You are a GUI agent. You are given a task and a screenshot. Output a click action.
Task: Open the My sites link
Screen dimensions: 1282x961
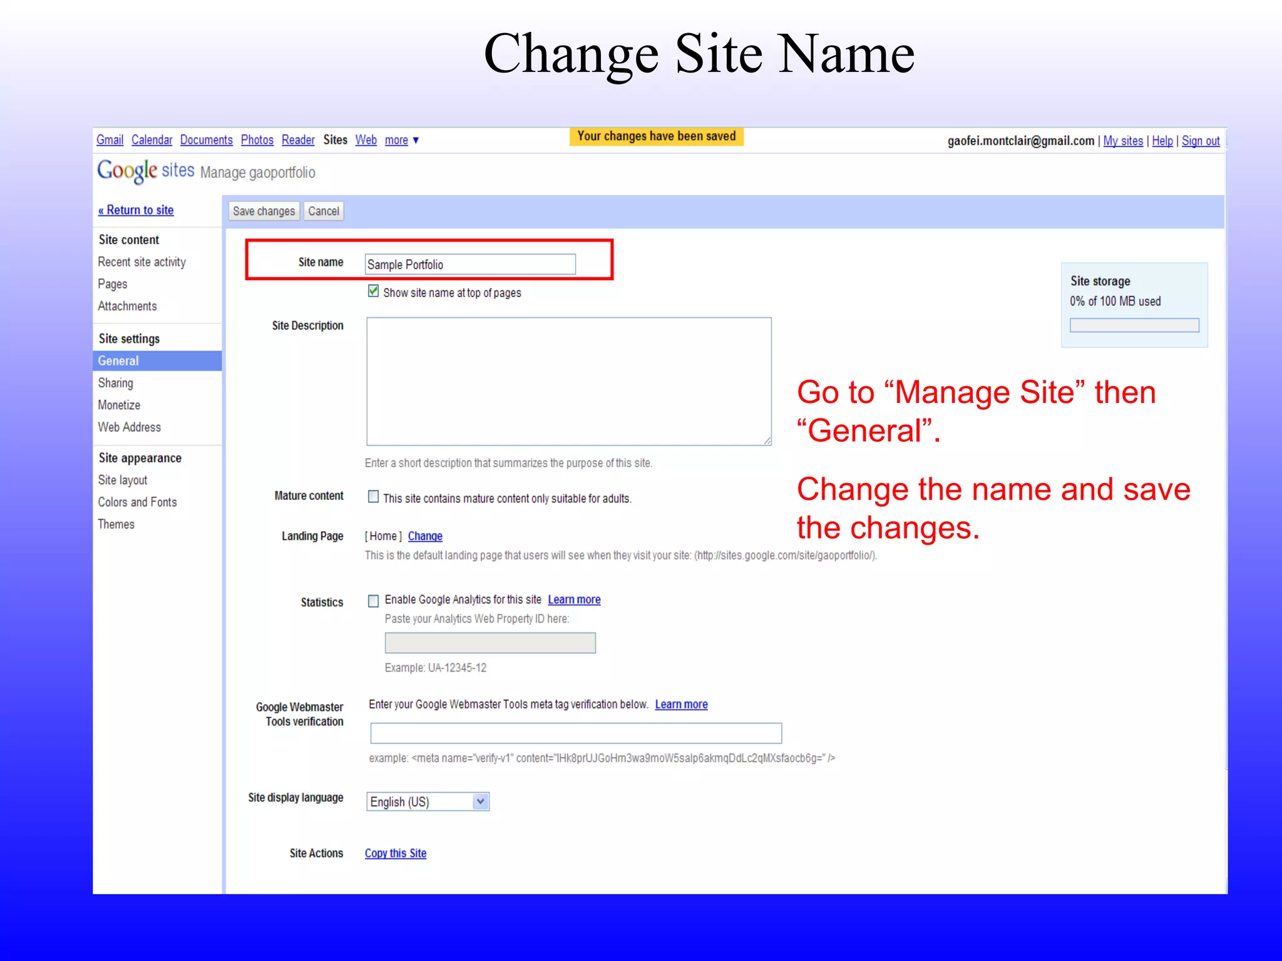click(x=1123, y=141)
